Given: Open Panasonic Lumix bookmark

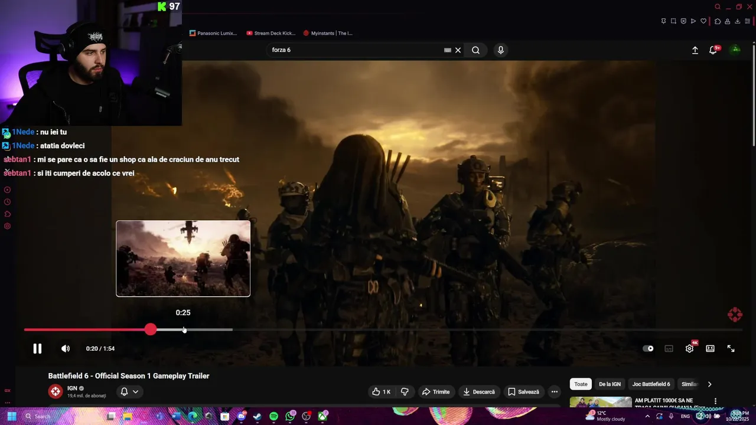Looking at the screenshot, I should coord(213,33).
